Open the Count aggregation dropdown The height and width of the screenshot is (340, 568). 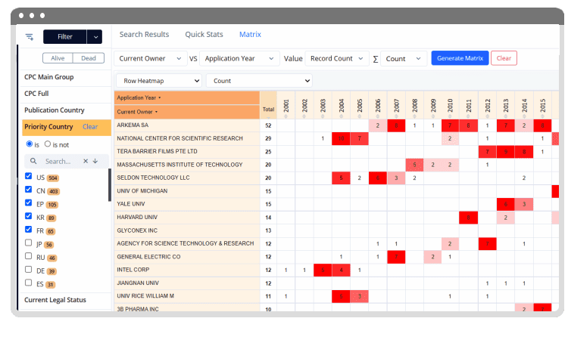[403, 58]
